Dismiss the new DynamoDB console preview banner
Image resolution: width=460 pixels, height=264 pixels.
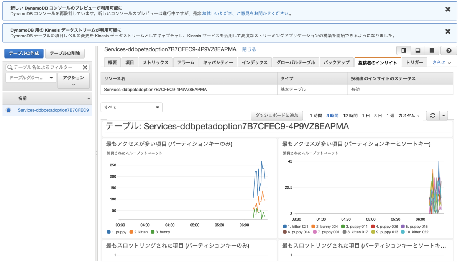(448, 10)
